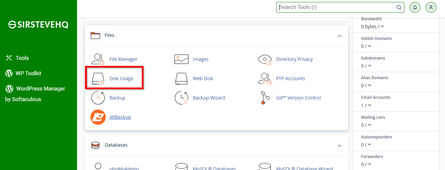
Task: Click the Mailing Lists statistic label
Action: coord(373,117)
